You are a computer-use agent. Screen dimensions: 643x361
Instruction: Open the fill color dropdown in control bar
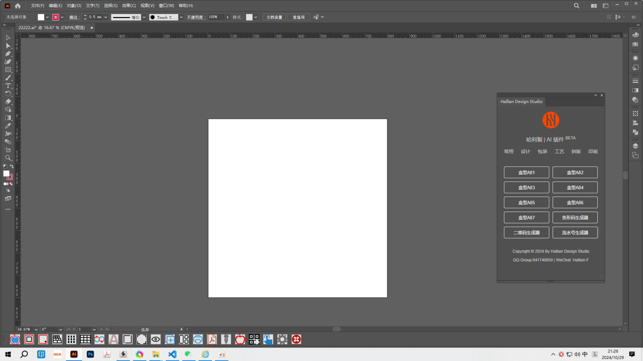point(47,17)
